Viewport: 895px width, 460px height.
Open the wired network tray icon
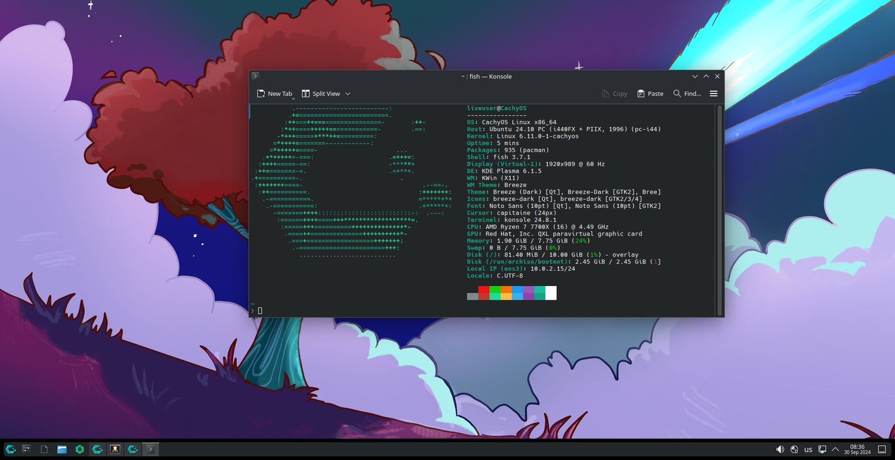pos(822,449)
